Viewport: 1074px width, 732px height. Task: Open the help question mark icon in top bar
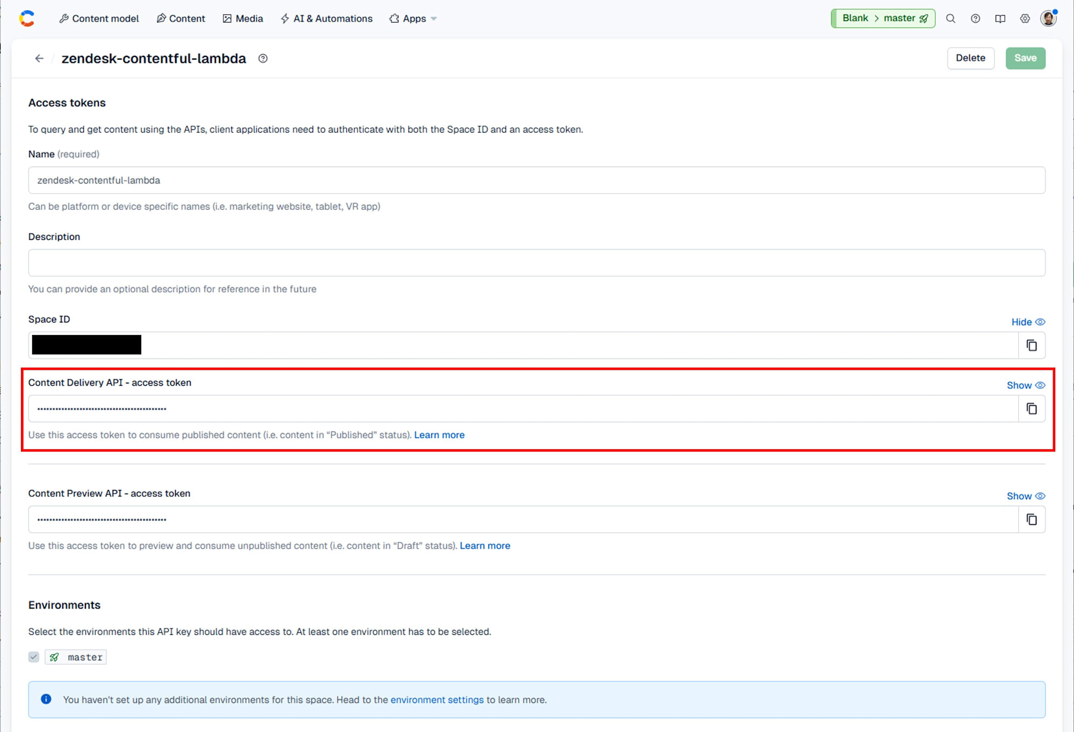[975, 18]
